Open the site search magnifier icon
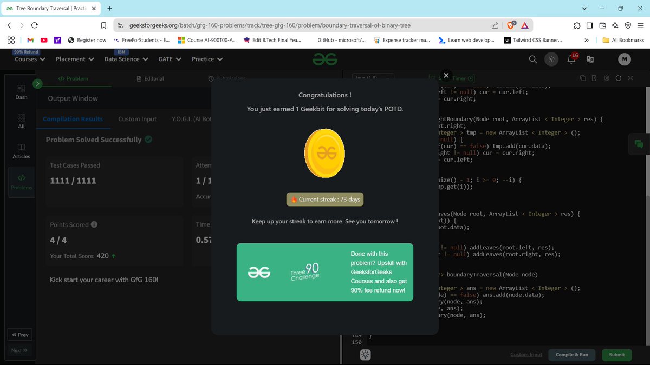Screen dimensions: 650x365 click(533, 59)
